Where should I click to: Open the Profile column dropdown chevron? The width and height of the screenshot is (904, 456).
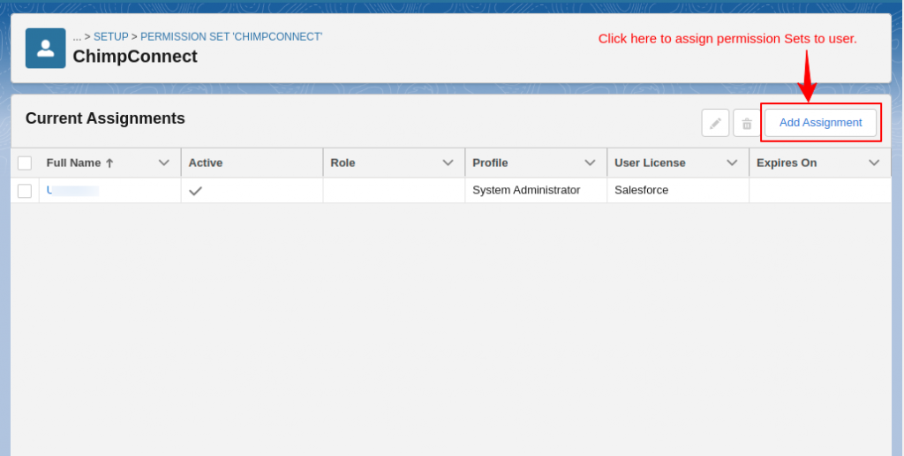click(x=590, y=163)
